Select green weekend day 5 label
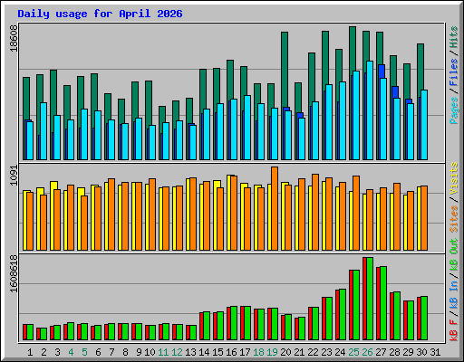Screen dimensions: 464x362 click(84, 352)
